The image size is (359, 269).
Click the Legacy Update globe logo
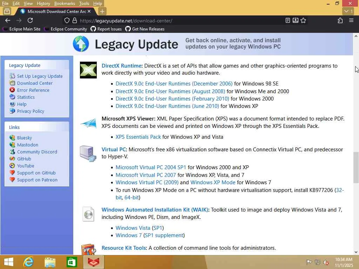pyautogui.click(x=81, y=44)
